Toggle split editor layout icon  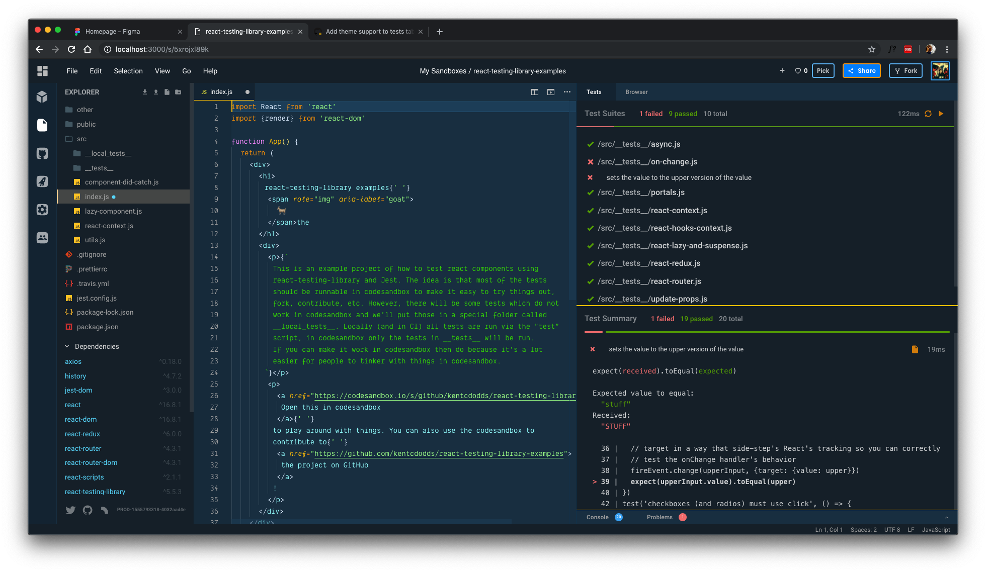pyautogui.click(x=535, y=92)
